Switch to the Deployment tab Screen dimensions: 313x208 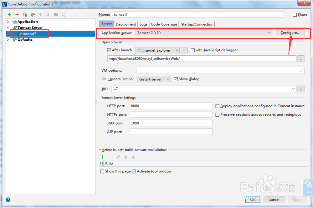126,24
